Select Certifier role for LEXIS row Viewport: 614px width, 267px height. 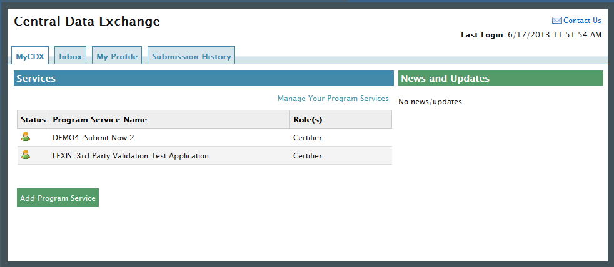(308, 156)
